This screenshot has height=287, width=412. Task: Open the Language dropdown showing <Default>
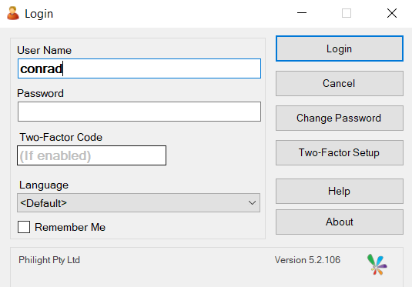pos(139,202)
